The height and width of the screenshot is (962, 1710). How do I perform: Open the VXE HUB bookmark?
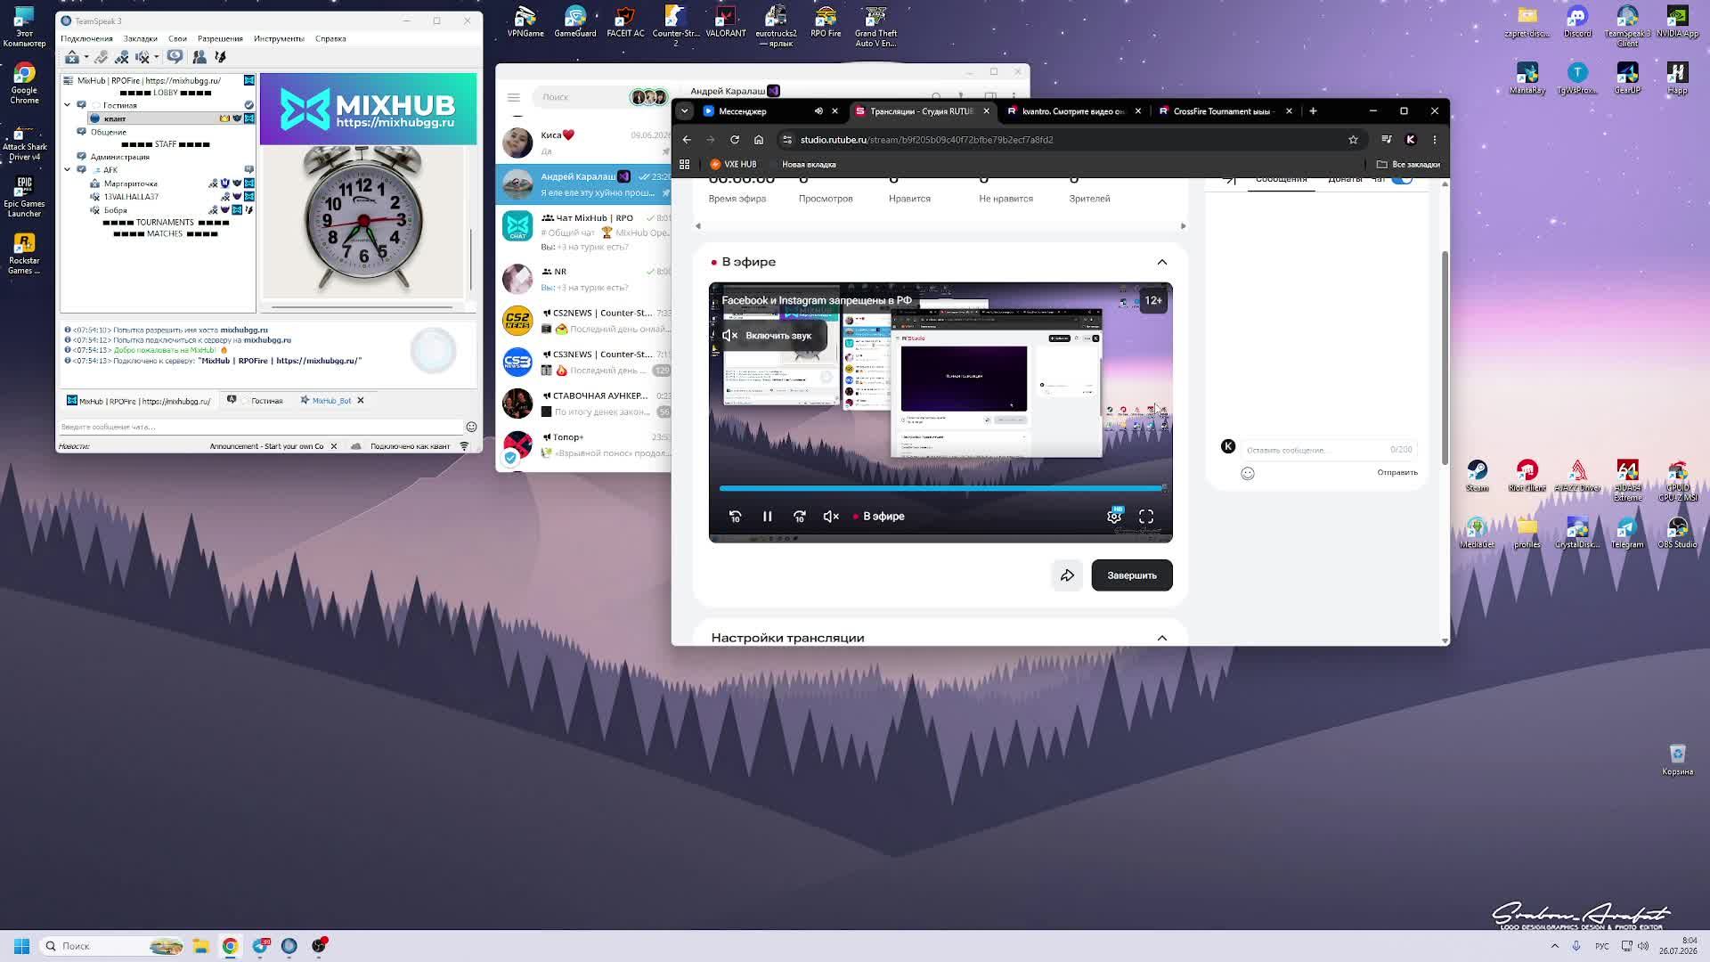(733, 164)
